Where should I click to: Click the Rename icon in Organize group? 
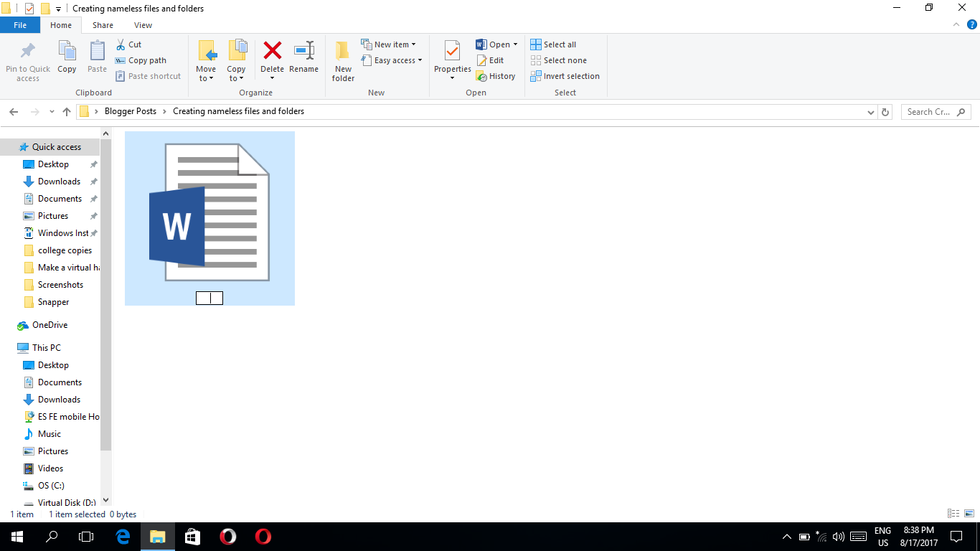[303, 52]
